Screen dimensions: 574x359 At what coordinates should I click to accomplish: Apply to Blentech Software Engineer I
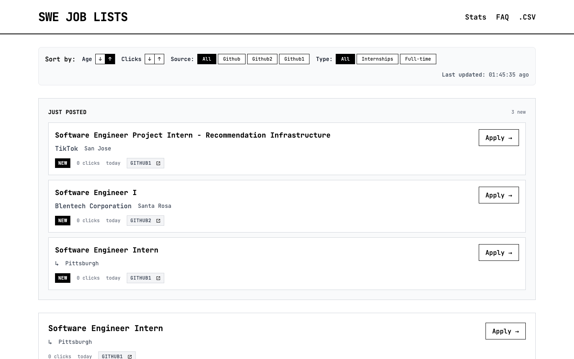tap(499, 195)
